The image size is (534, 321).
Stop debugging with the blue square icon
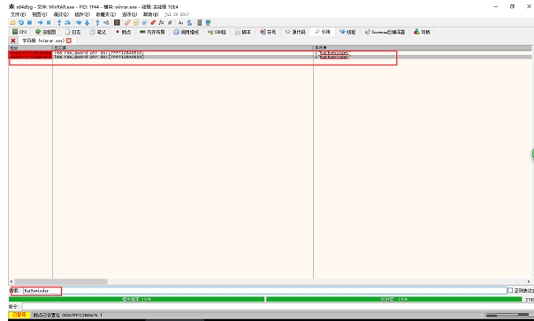(x=30, y=22)
